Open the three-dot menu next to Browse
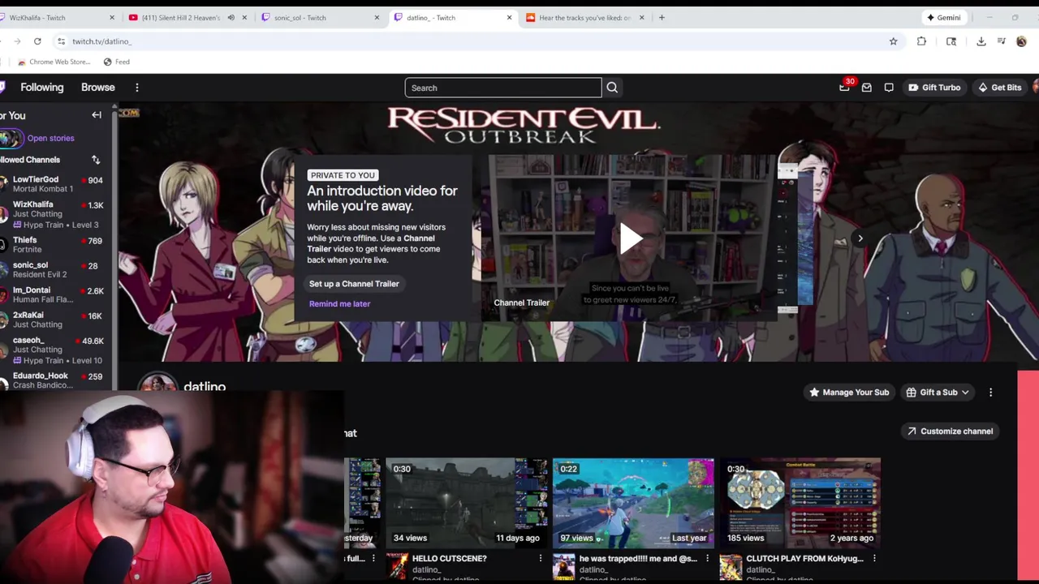The height and width of the screenshot is (584, 1039). point(137,88)
